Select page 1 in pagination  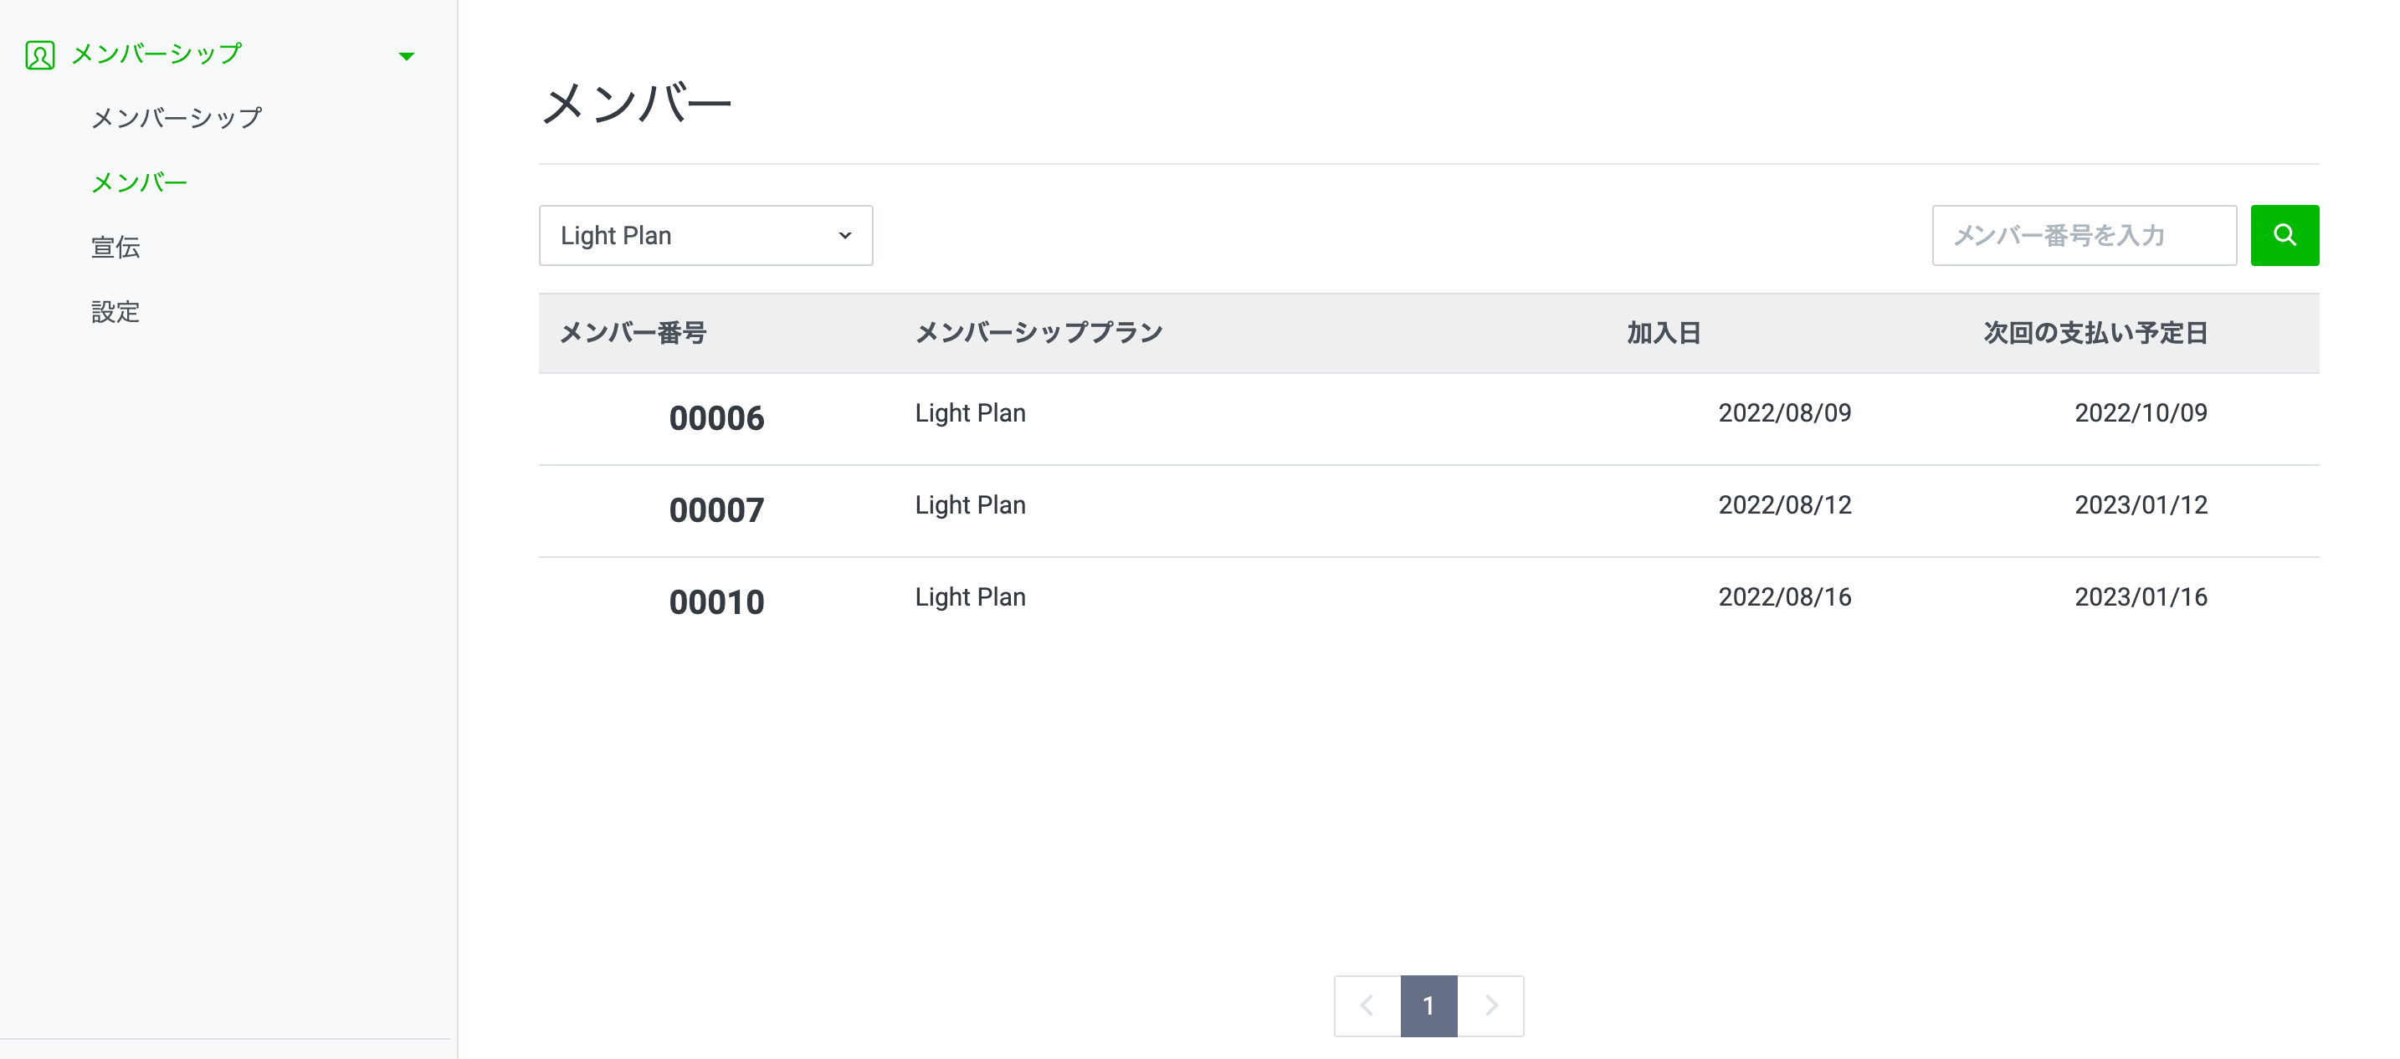point(1428,1005)
